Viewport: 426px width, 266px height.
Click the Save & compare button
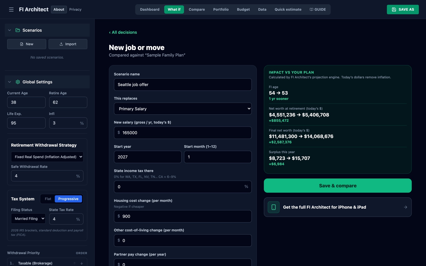coord(338,186)
